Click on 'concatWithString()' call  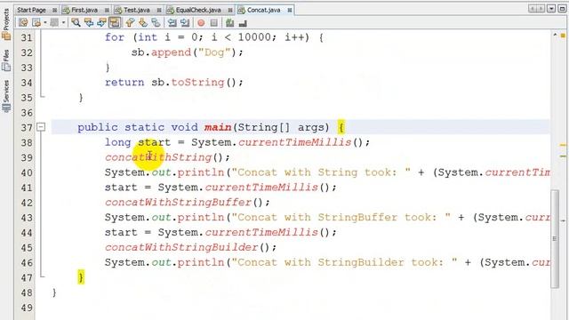[167, 157]
